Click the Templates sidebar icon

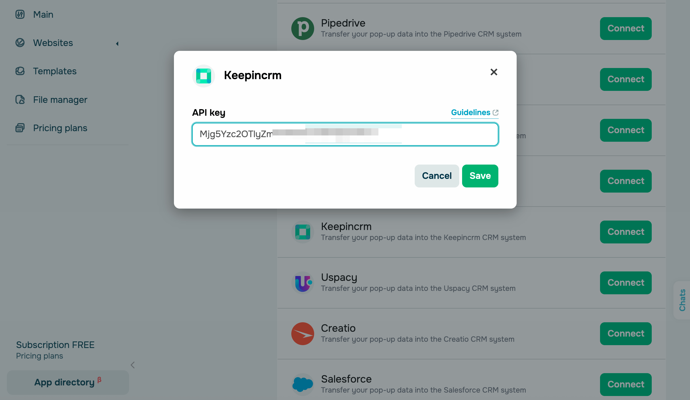20,71
